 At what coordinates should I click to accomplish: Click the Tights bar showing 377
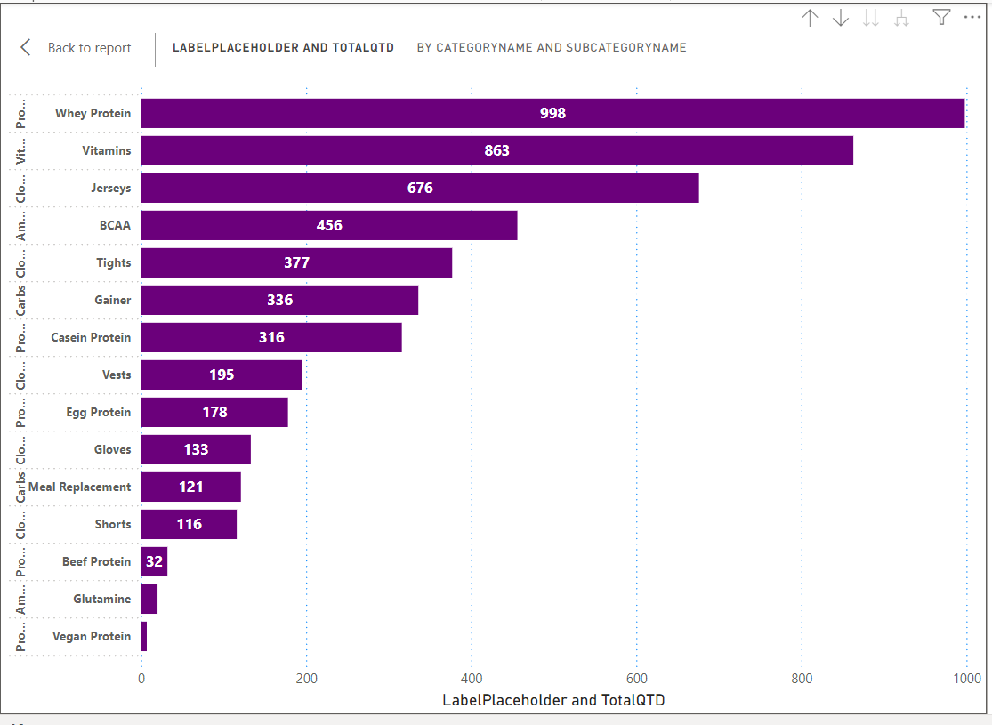pyautogui.click(x=296, y=262)
